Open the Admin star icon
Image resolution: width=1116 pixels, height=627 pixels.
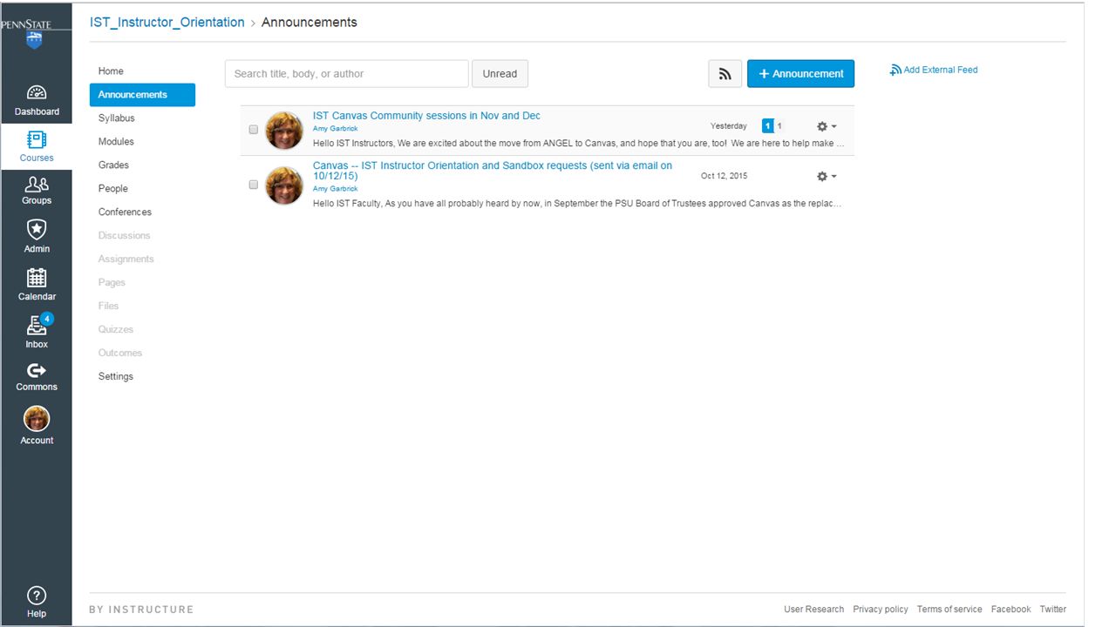click(37, 229)
